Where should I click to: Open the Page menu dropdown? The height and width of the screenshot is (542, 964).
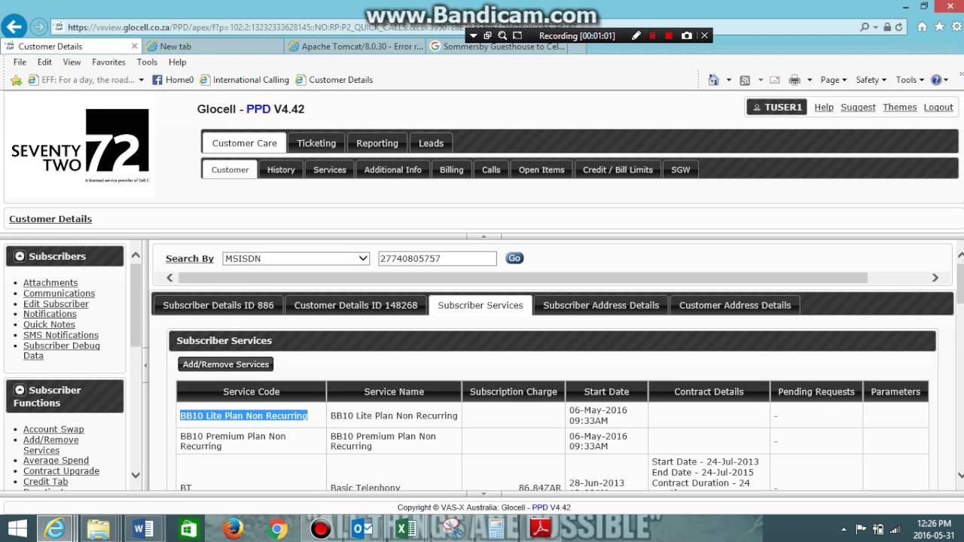[834, 80]
